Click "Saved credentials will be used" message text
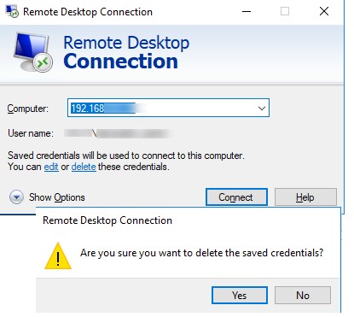 [126, 156]
